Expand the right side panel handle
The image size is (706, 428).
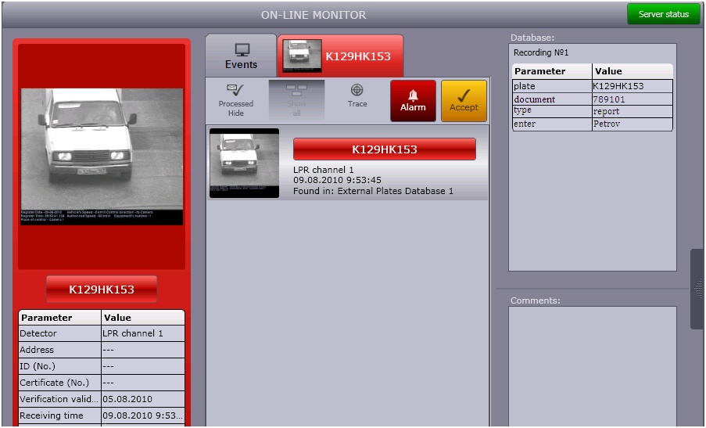tap(697, 289)
